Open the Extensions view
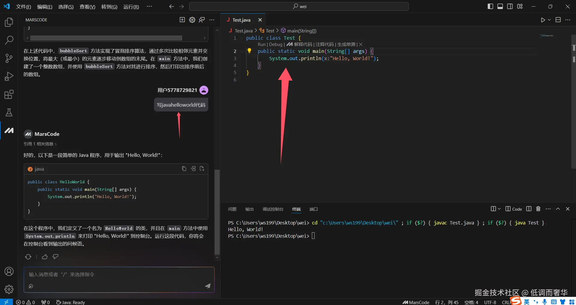576x305 pixels. click(9, 95)
